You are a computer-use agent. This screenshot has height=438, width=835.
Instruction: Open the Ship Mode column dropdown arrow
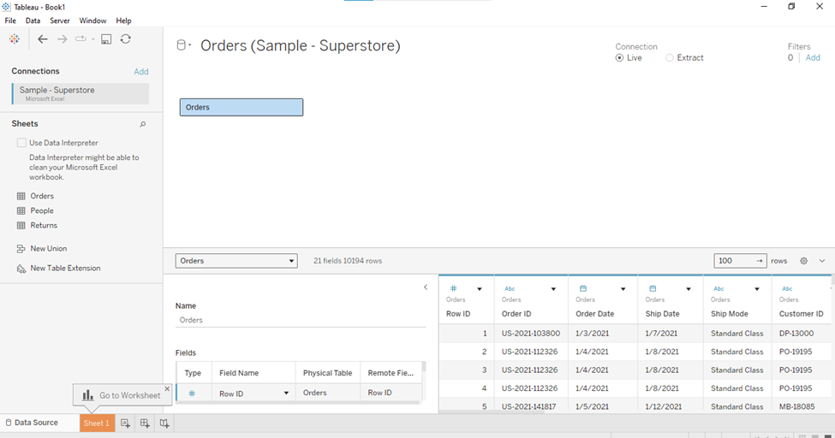point(757,289)
